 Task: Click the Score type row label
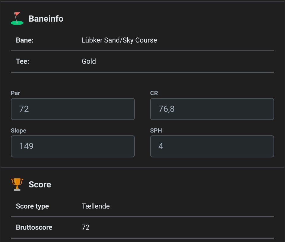pos(32,206)
